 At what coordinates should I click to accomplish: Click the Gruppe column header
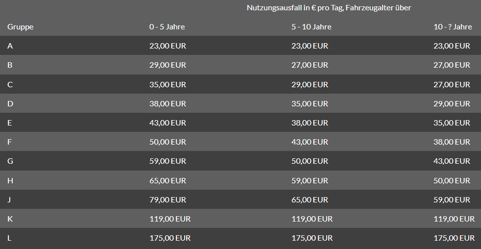(x=20, y=26)
